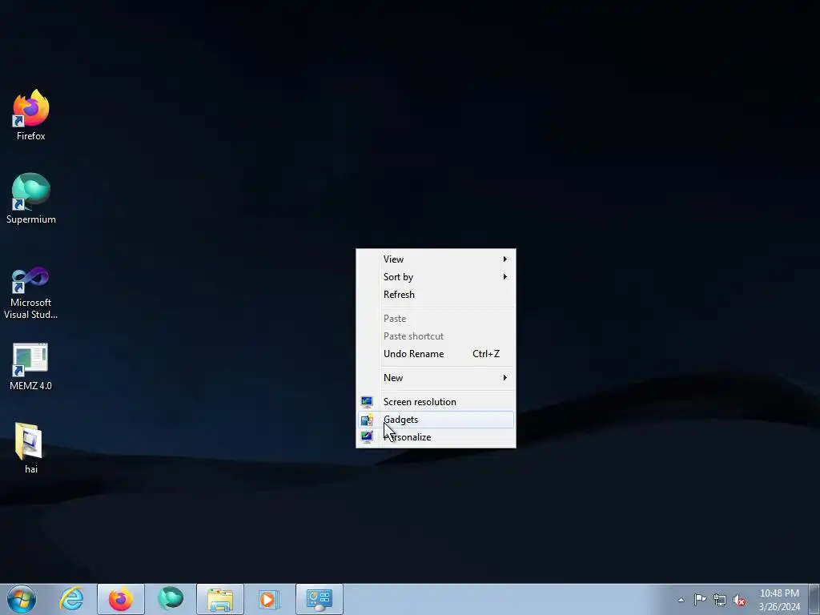Switch to Control Panel taskbar button
Screen dimensions: 820x615
(320, 599)
